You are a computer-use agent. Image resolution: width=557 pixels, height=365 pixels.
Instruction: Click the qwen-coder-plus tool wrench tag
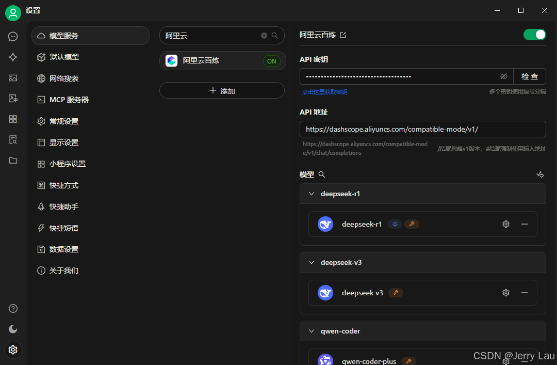(408, 361)
